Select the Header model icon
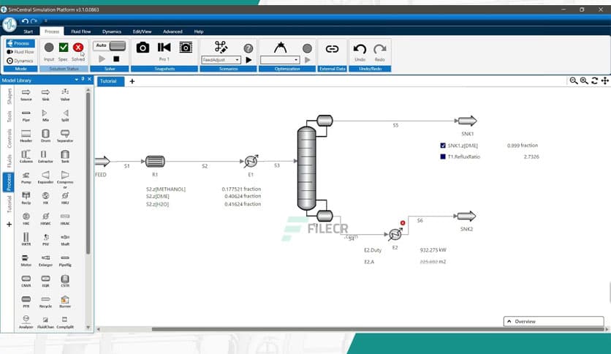 [x=26, y=135]
